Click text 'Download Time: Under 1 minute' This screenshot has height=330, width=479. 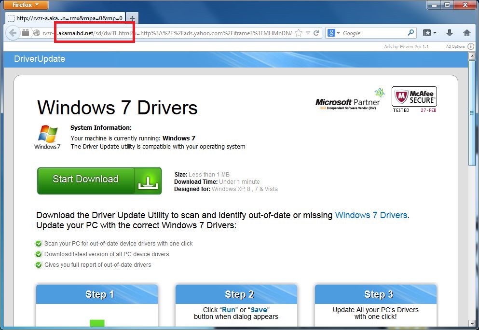(217, 182)
